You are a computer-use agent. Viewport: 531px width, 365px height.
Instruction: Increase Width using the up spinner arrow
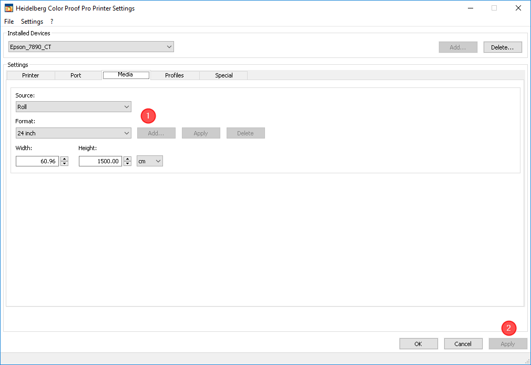coord(64,159)
